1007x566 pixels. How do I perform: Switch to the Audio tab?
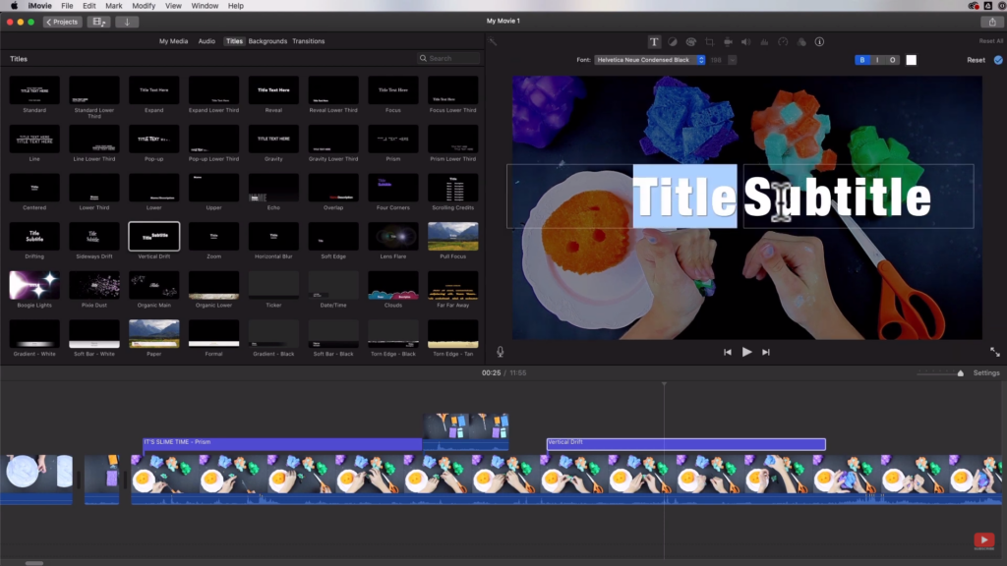pos(207,41)
